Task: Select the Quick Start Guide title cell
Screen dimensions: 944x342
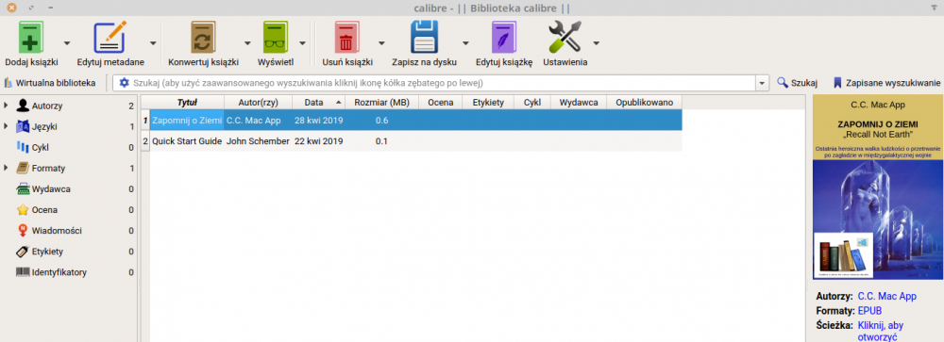Action: pos(187,141)
